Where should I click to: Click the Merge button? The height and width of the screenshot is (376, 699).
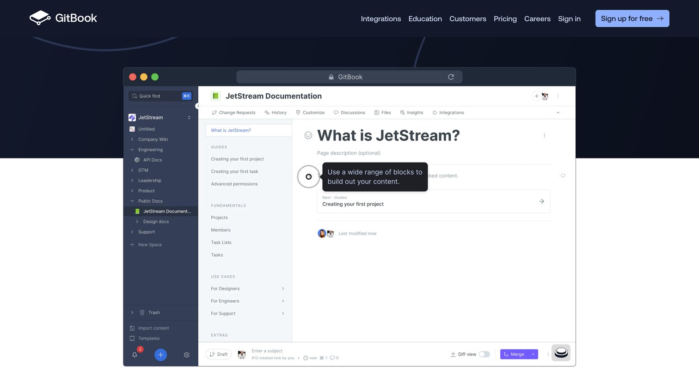click(514, 354)
